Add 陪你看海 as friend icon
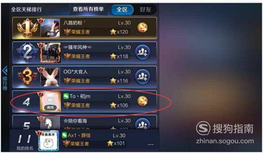The image size is (263, 154). (x=143, y=124)
